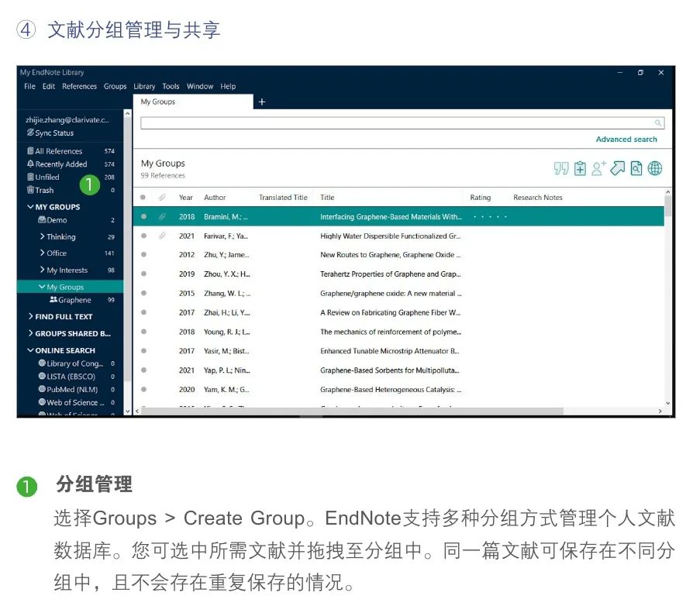Open the Window menu

200,86
